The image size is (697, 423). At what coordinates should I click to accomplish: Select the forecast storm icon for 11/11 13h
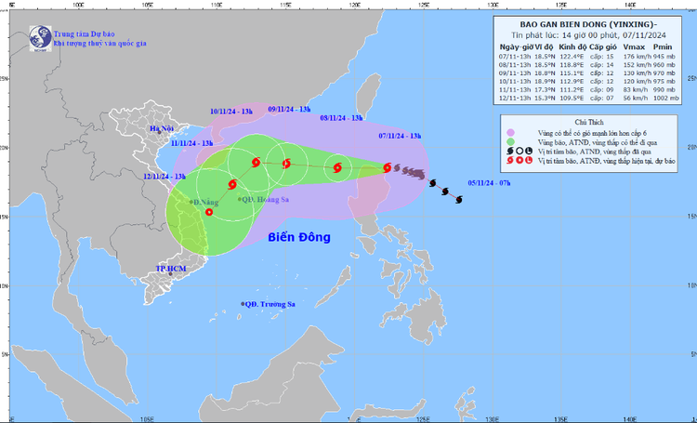[x=232, y=184]
